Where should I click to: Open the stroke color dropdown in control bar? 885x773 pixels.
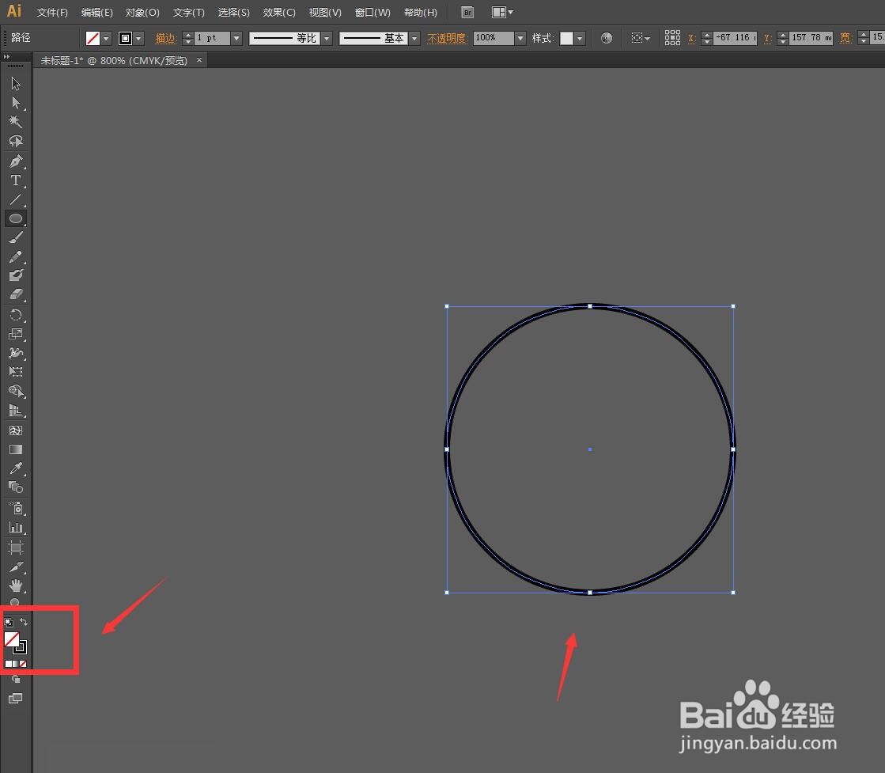(x=139, y=39)
